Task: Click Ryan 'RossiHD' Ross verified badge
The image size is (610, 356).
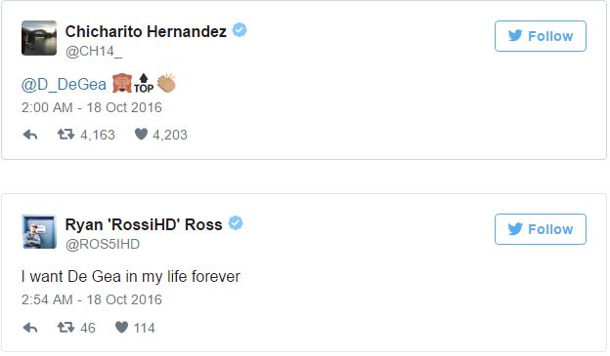Action: [x=236, y=223]
